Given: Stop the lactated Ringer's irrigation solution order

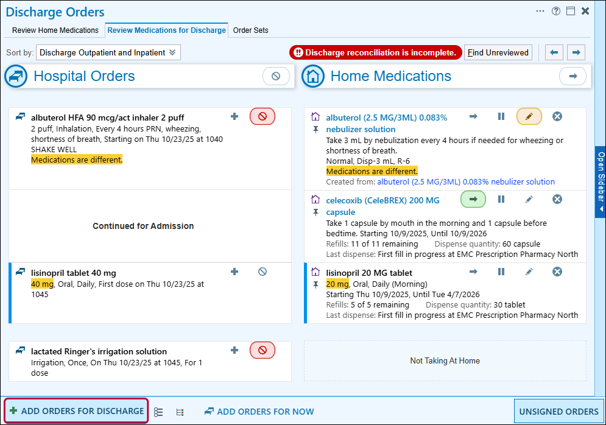Looking at the screenshot, I should coord(262,350).
